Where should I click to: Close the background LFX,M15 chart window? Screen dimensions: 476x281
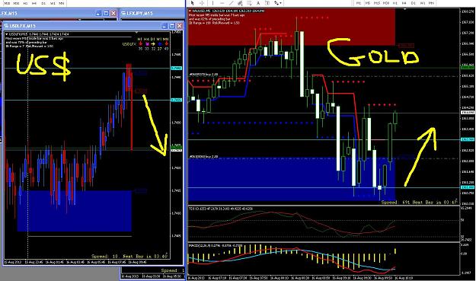(x=113, y=14)
